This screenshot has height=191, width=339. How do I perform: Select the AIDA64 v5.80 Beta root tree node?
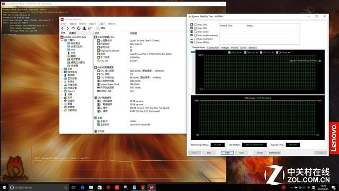(x=73, y=37)
